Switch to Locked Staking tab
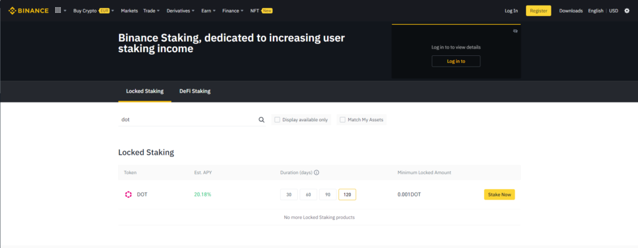This screenshot has height=248, width=638. click(145, 91)
